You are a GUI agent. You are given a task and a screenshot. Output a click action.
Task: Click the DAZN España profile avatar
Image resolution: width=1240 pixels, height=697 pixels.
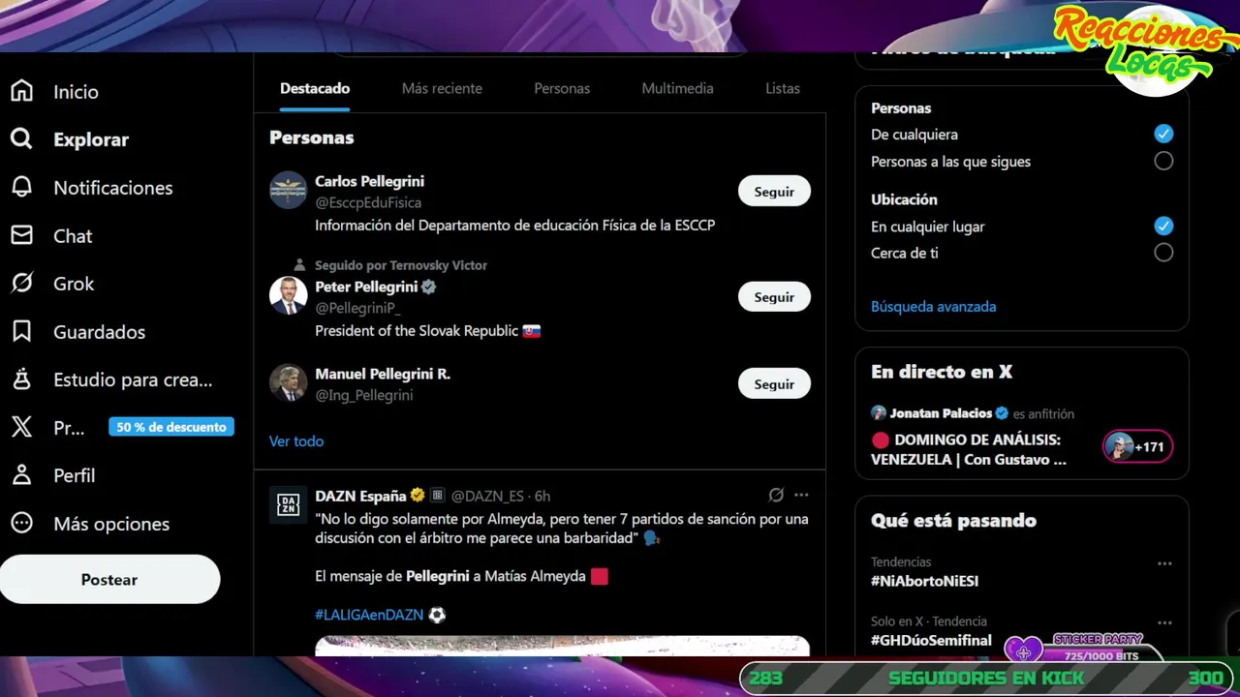(x=288, y=504)
